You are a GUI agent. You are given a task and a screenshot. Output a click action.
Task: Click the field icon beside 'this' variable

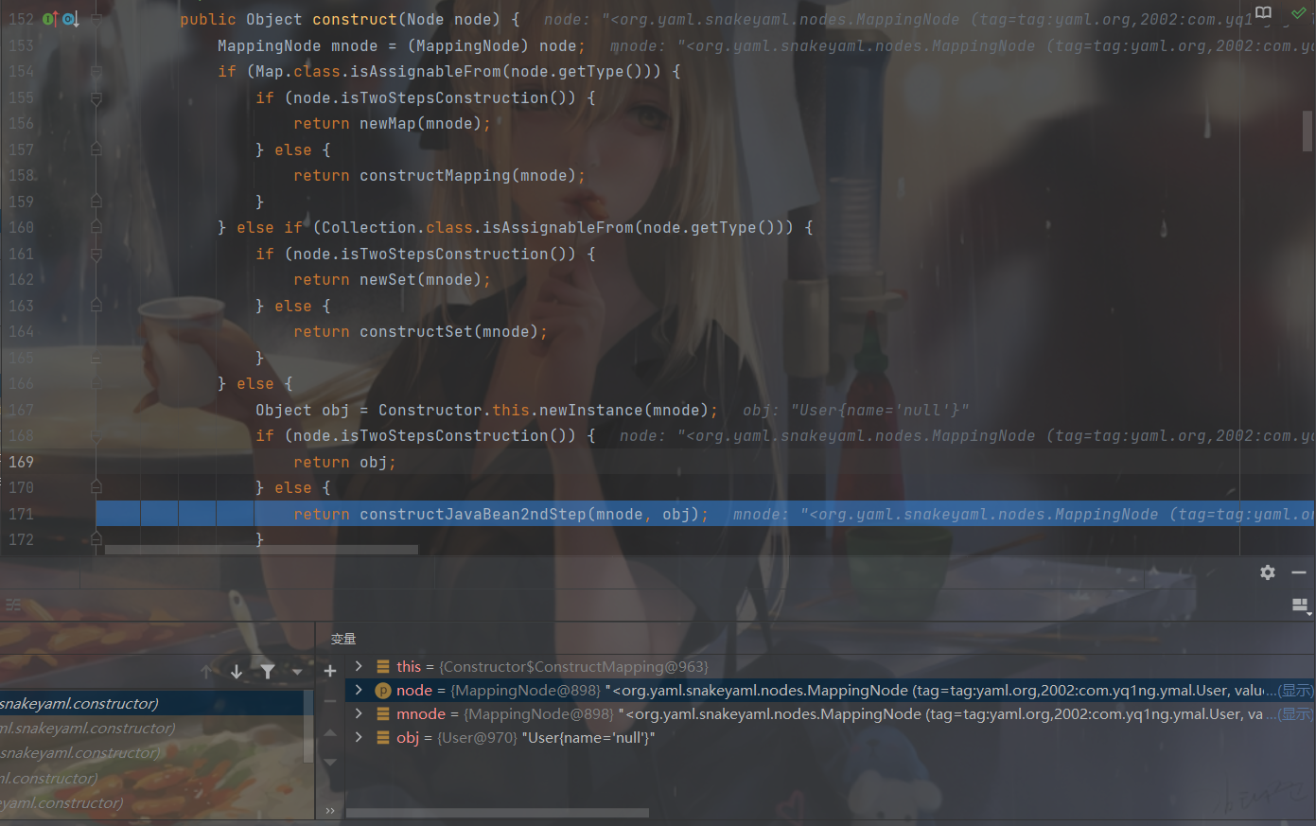click(383, 667)
